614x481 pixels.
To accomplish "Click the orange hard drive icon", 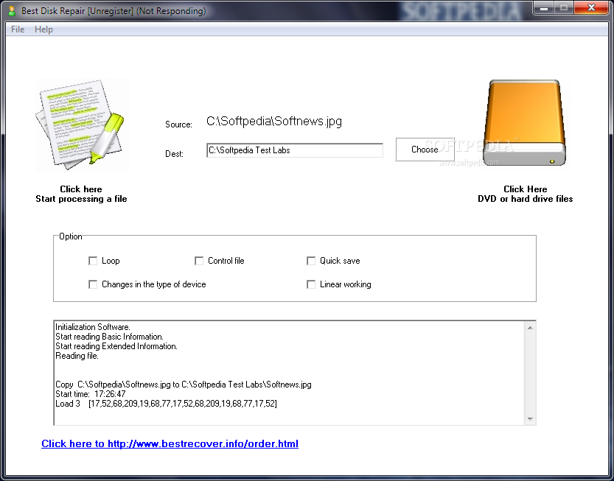I will click(x=525, y=123).
